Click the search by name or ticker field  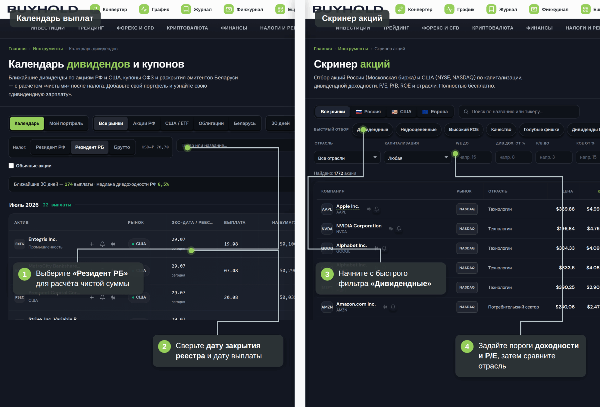coord(519,112)
